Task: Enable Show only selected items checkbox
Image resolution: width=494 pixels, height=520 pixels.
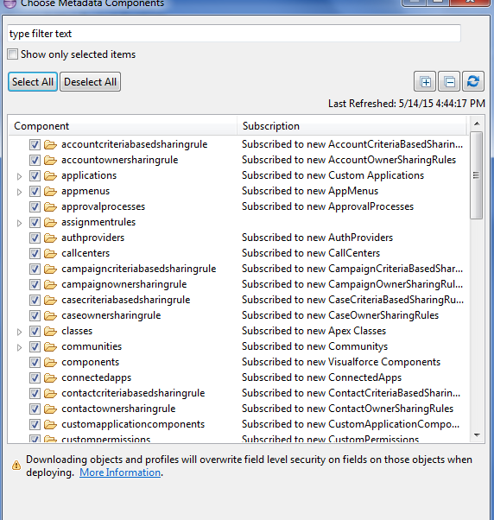Action: click(13, 54)
